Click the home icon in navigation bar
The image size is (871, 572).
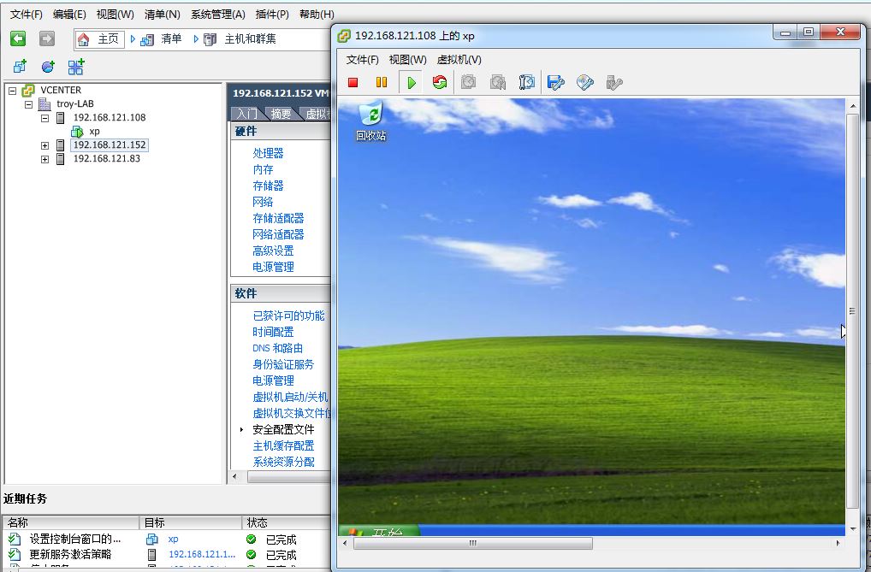[x=83, y=38]
